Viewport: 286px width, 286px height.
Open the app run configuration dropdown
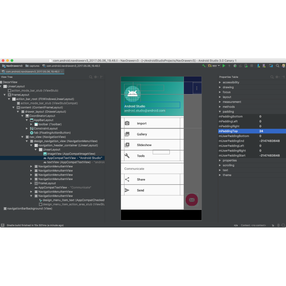(214, 66)
